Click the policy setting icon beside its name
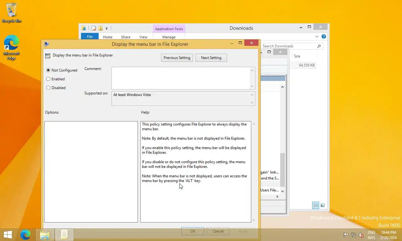 click(48, 56)
